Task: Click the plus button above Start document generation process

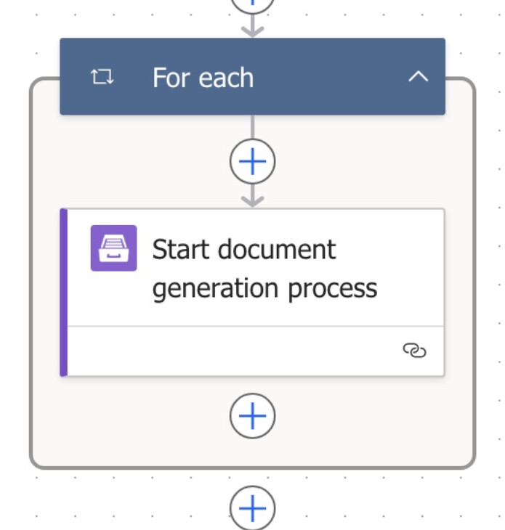Action: point(252,161)
